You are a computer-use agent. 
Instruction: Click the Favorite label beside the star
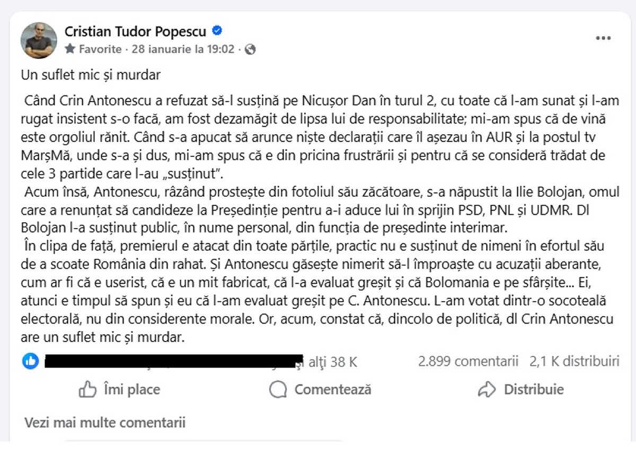[x=100, y=49]
